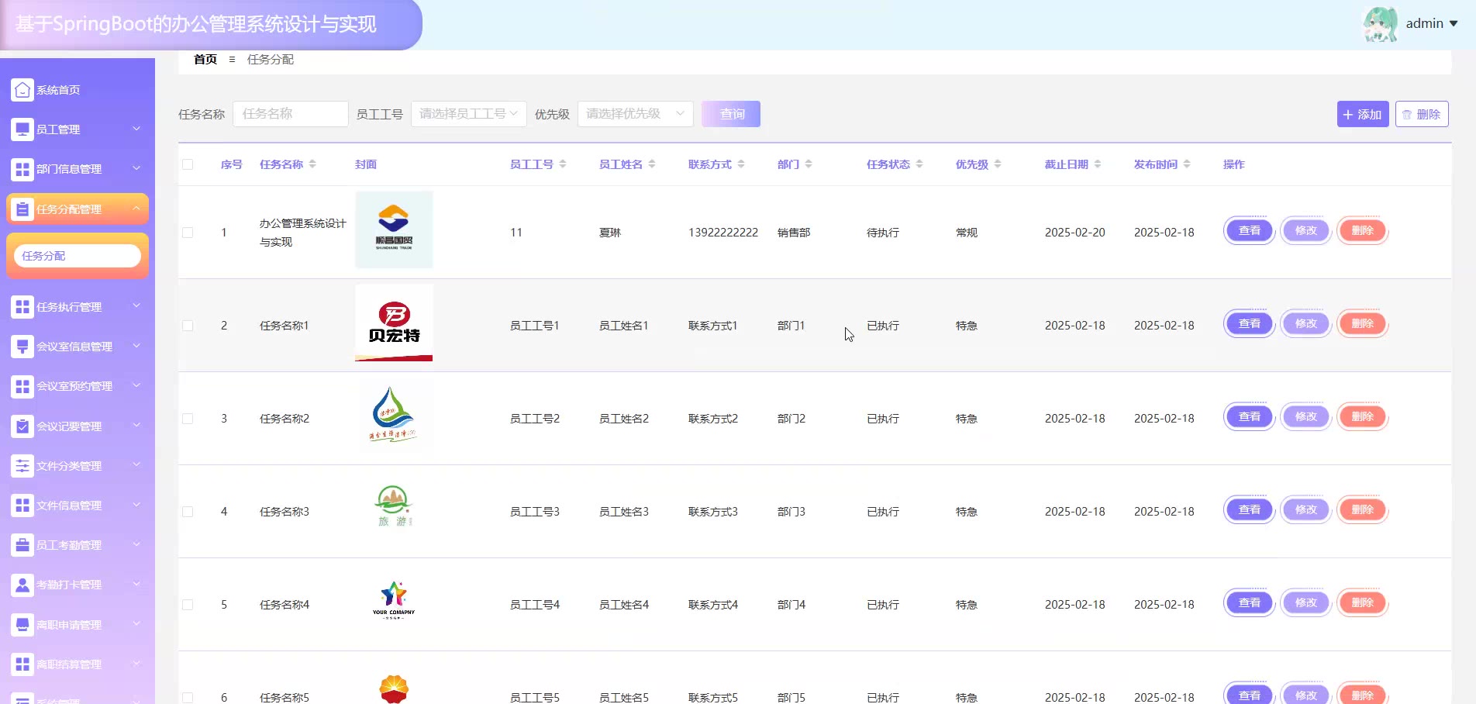Expand the admin user menu

[1431, 23]
